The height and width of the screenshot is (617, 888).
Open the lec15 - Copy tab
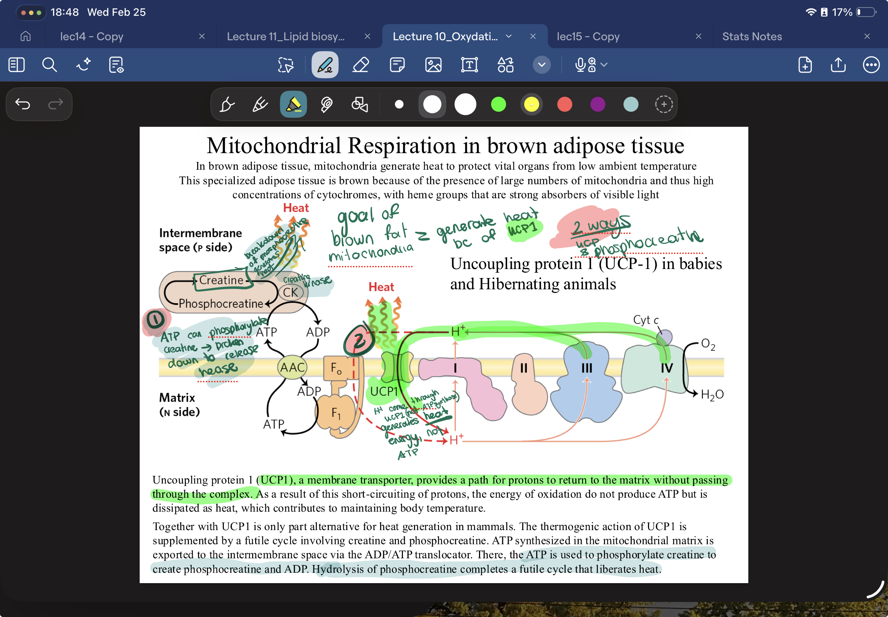pyautogui.click(x=588, y=36)
